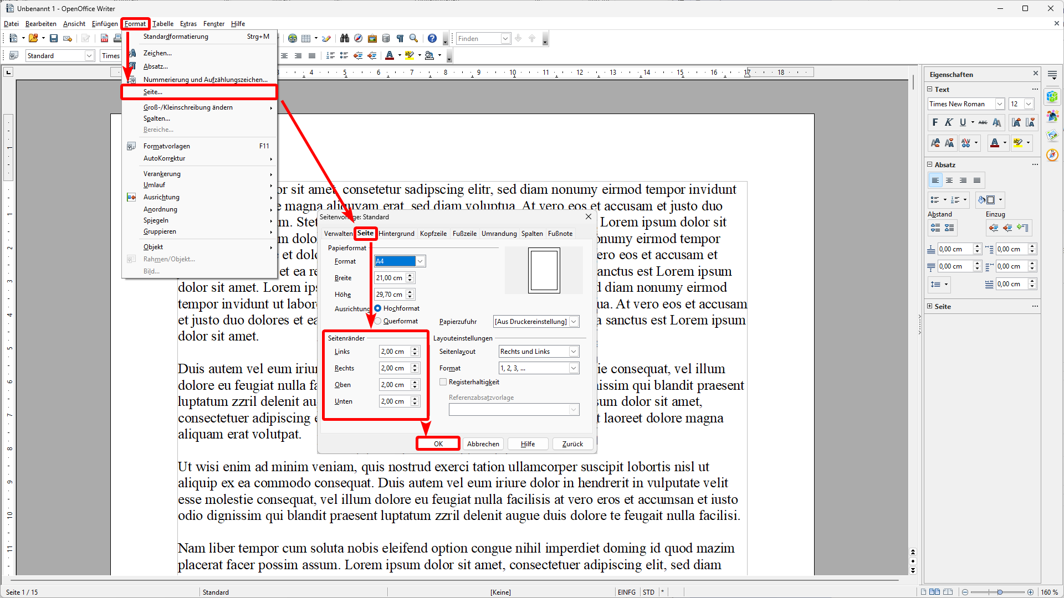Enable the Registerhaltigkeit checkbox

[443, 382]
